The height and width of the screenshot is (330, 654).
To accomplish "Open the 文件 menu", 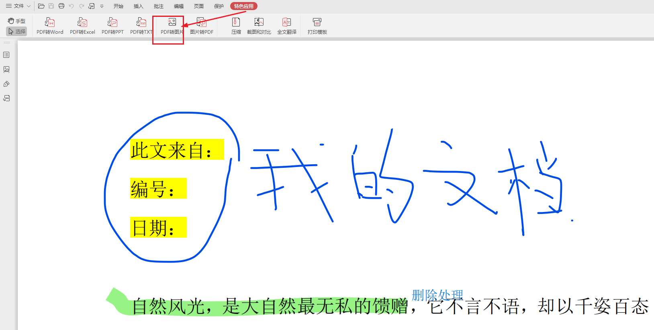I will pyautogui.click(x=15, y=6).
